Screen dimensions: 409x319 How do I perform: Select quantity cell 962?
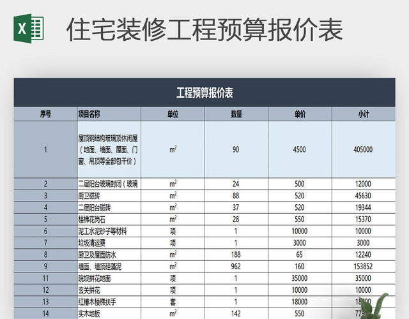[x=236, y=267]
